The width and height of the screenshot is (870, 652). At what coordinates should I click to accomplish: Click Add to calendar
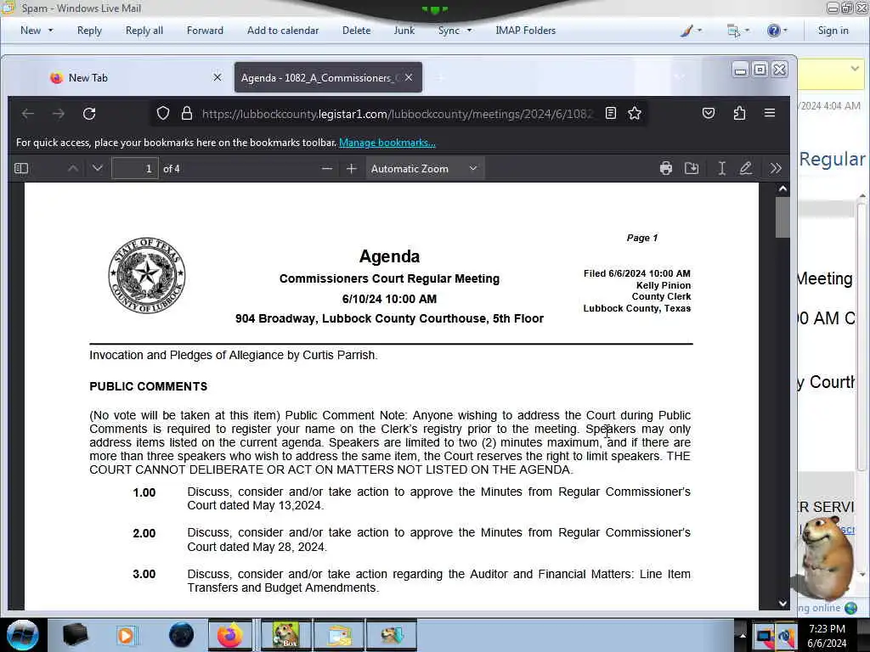point(283,31)
